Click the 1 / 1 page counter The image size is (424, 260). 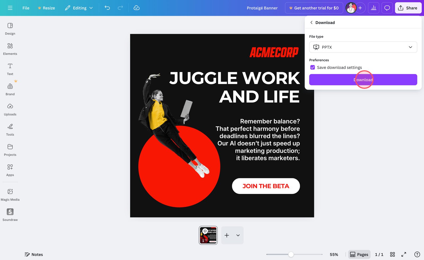tap(379, 254)
